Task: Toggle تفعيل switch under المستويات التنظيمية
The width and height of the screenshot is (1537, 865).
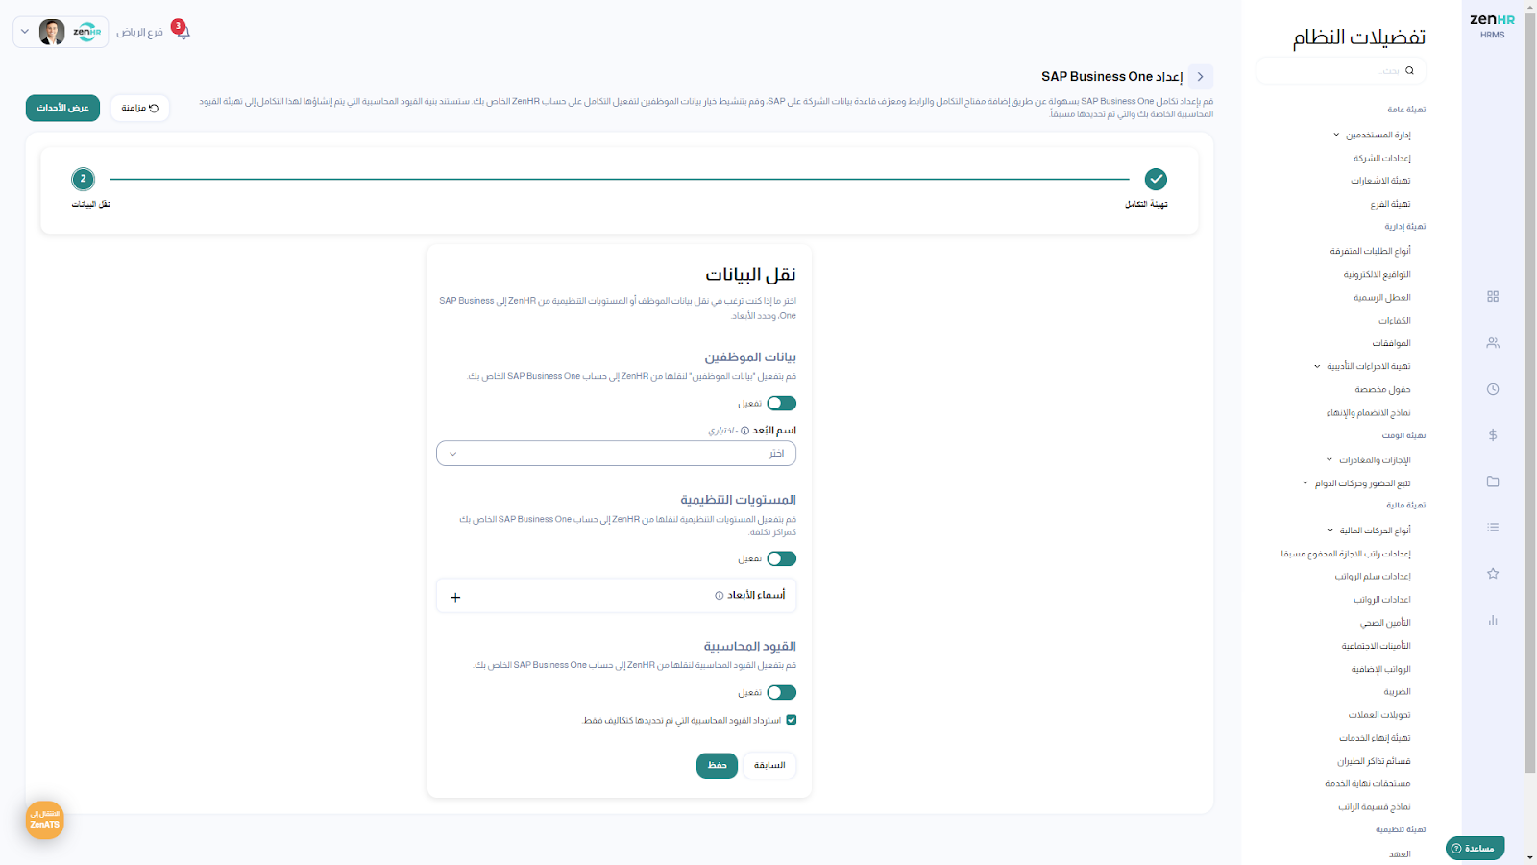Action: (x=781, y=559)
